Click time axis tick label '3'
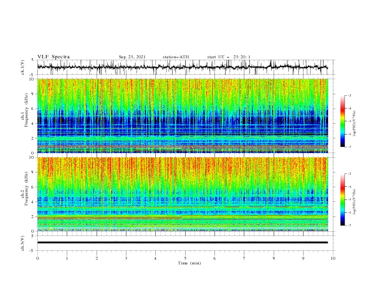The width and height of the screenshot is (375, 290). tap(126, 258)
